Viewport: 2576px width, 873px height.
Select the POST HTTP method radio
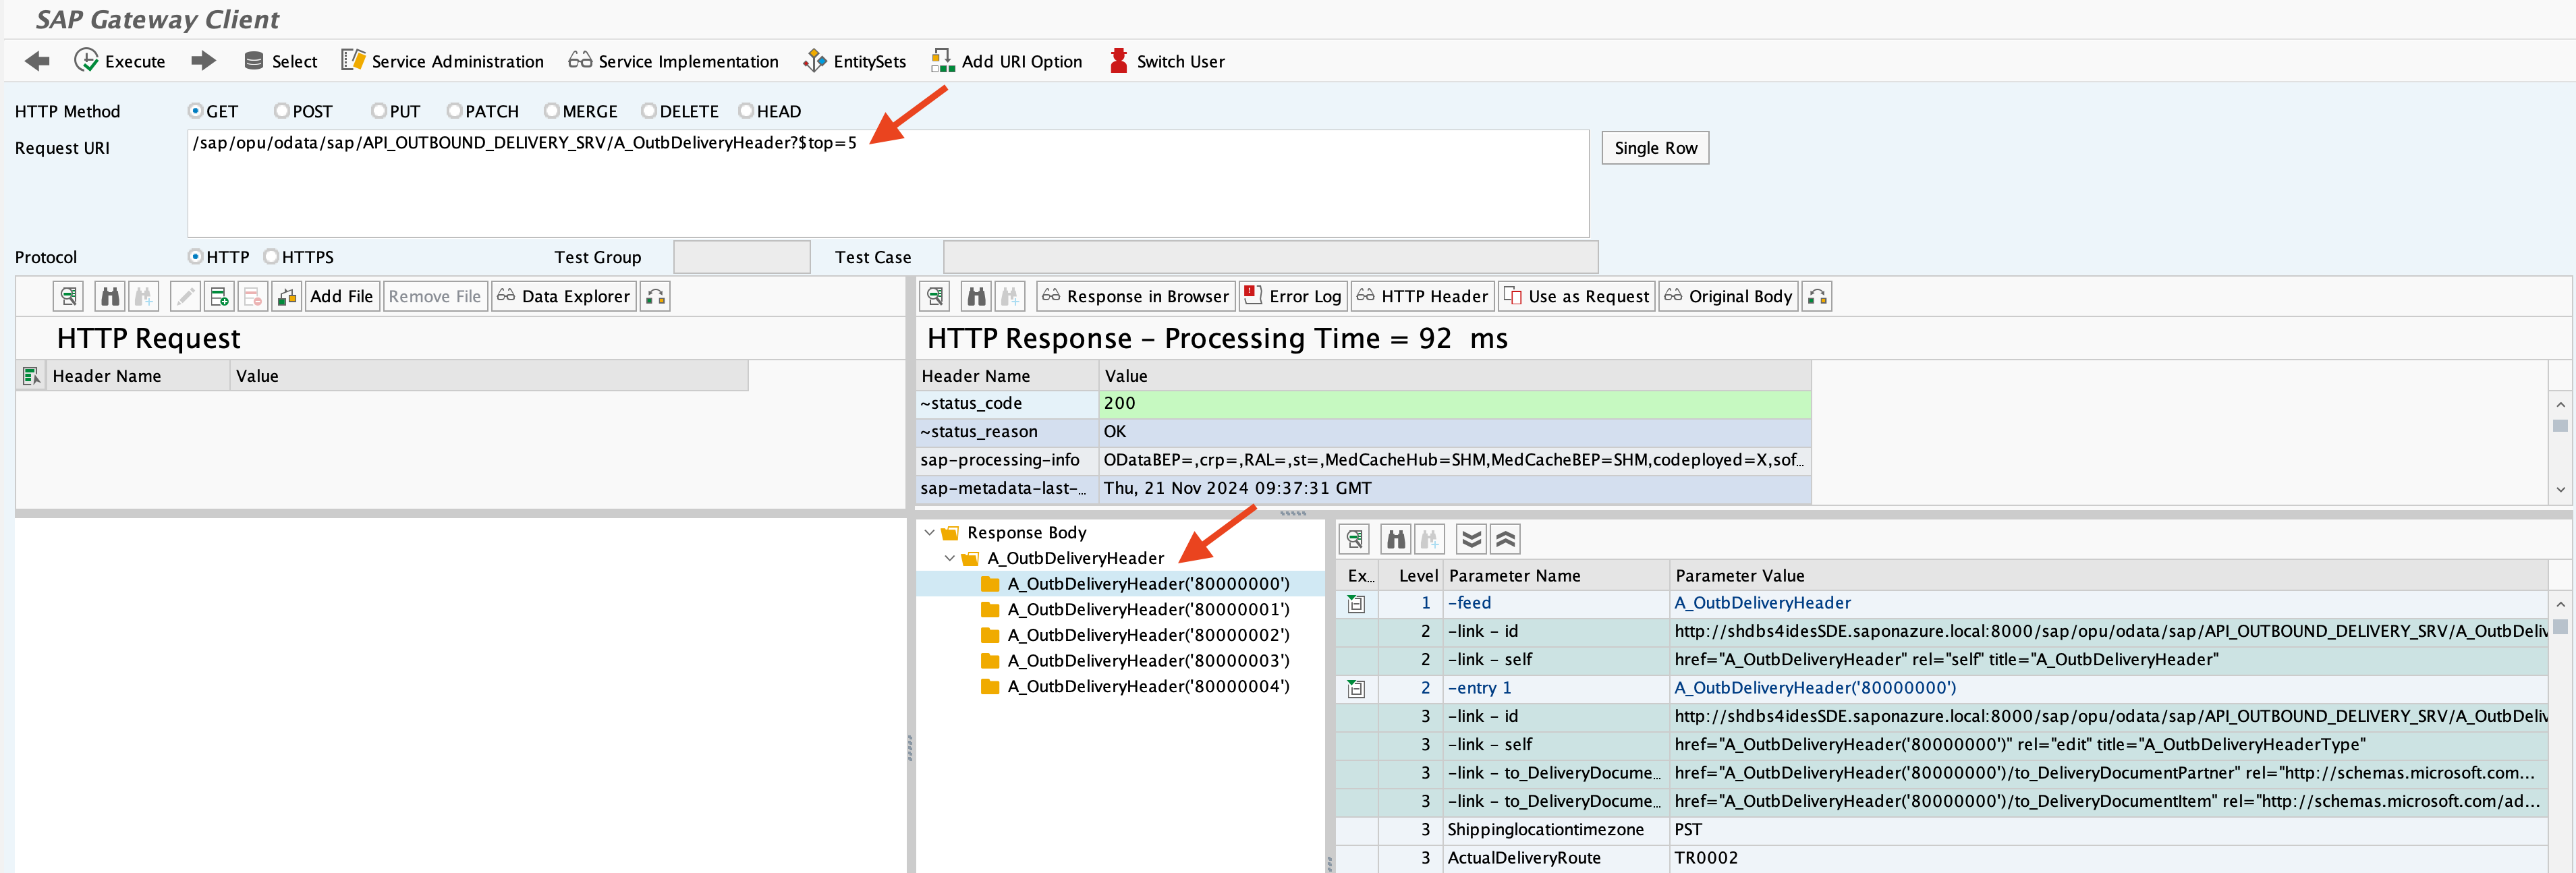[282, 111]
